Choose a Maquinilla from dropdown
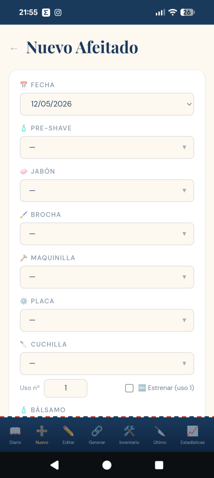 click(x=107, y=277)
